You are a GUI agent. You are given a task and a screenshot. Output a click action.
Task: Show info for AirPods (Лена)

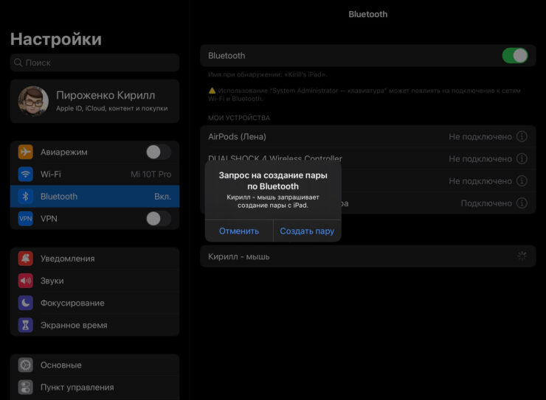522,137
